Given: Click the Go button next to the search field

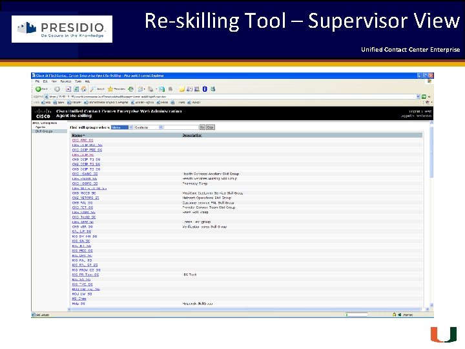Looking at the screenshot, I should coord(202,127).
